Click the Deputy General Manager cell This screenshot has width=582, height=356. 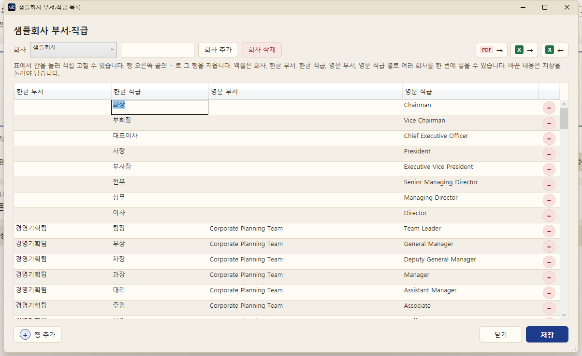click(x=471, y=261)
